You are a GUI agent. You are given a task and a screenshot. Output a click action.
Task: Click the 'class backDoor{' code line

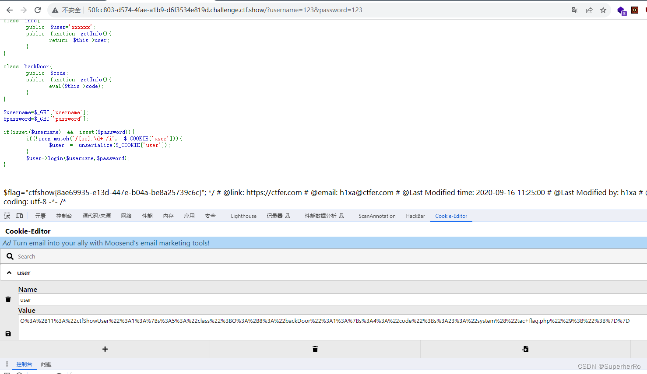coord(28,66)
